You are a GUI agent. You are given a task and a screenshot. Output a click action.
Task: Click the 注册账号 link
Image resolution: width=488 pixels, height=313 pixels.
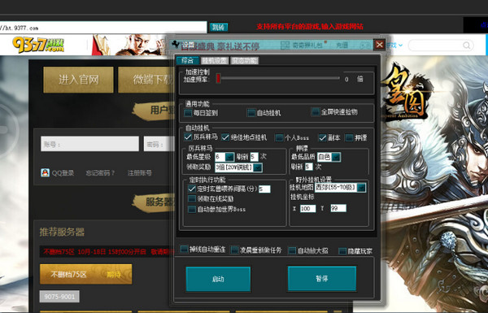140,173
